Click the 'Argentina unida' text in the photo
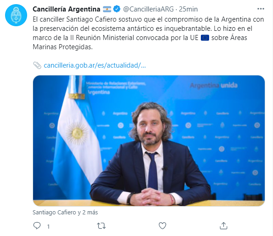 (x=214, y=86)
